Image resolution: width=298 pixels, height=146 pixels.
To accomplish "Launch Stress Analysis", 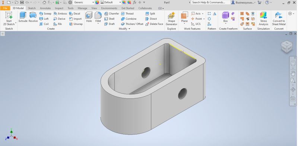I will pyautogui.click(x=263, y=19).
